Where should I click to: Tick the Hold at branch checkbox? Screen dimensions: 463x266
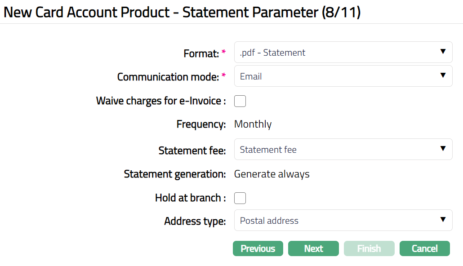click(x=240, y=198)
